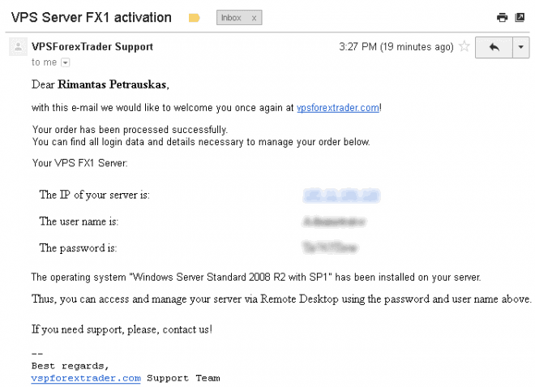Open email in new window icon
The height and width of the screenshot is (387, 535).
pyautogui.click(x=520, y=17)
